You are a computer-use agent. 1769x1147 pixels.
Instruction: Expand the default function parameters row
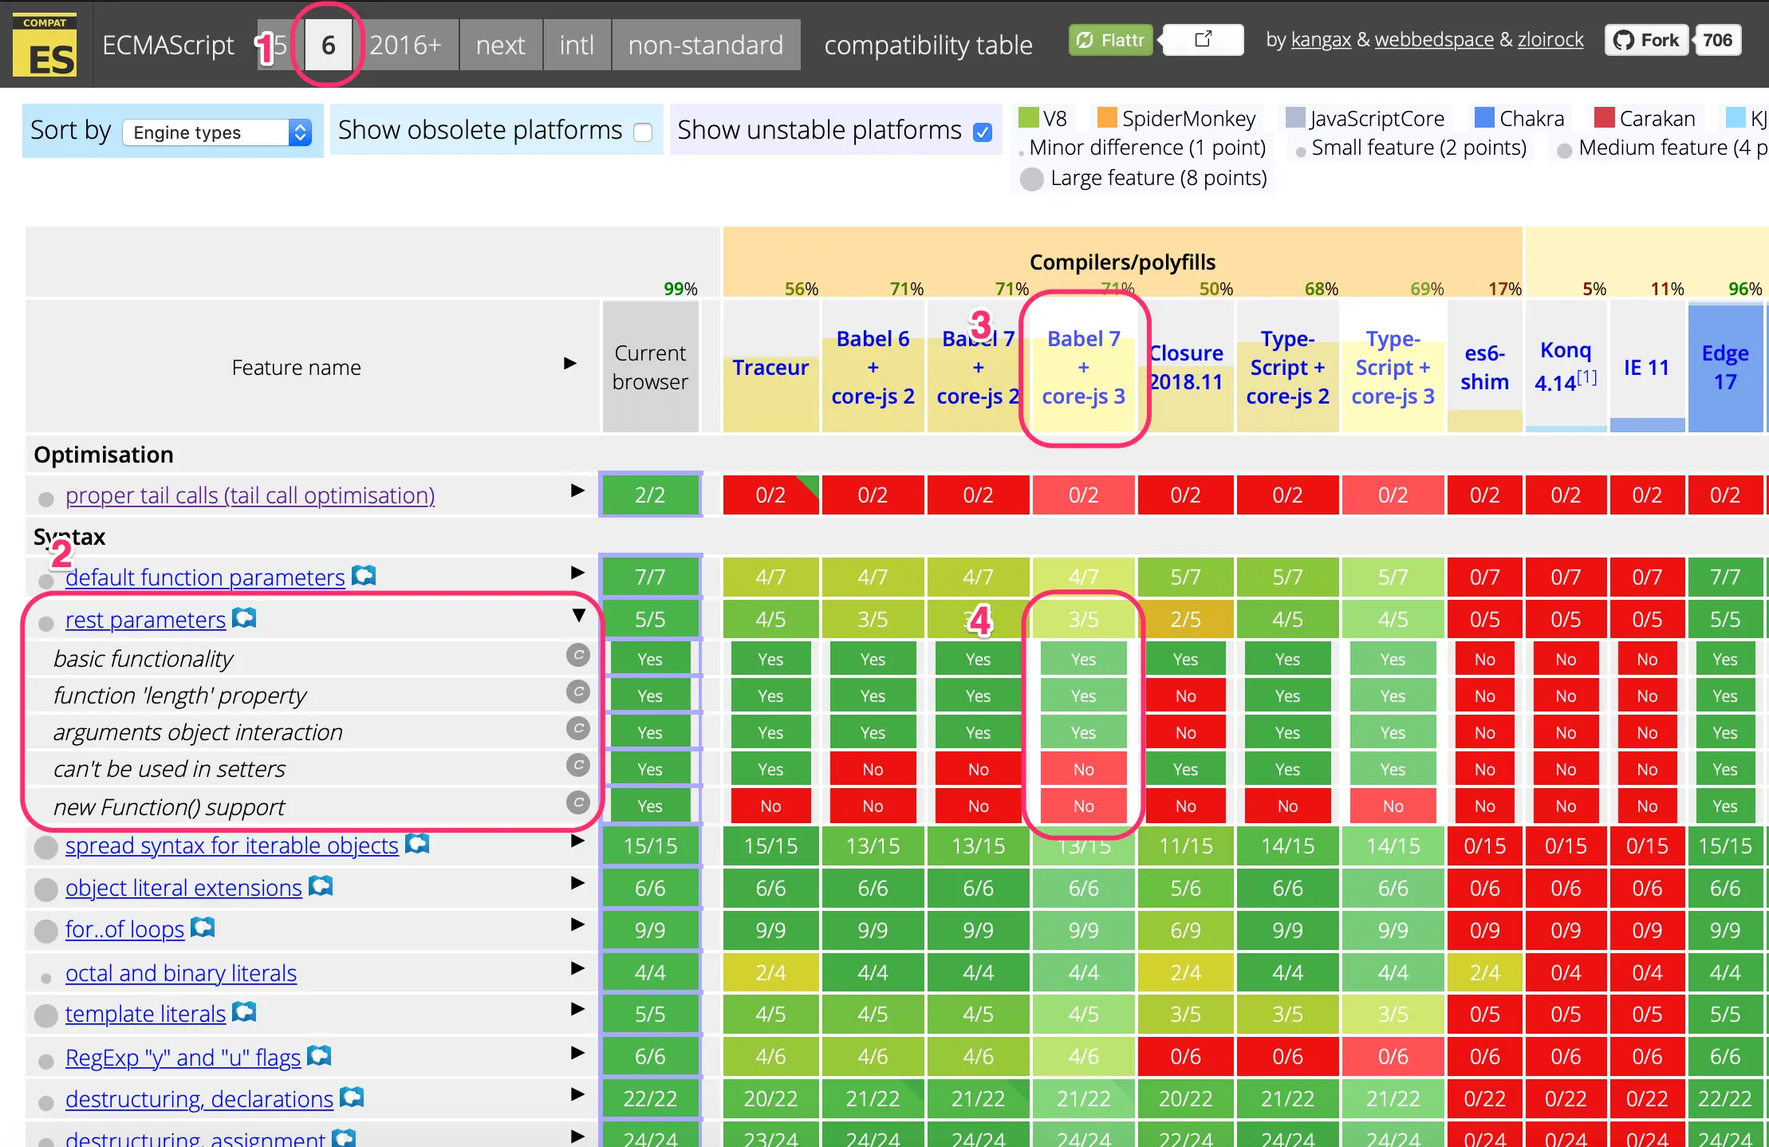click(578, 573)
